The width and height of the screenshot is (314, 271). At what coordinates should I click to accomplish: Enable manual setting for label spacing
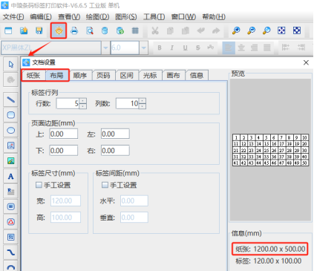point(105,185)
